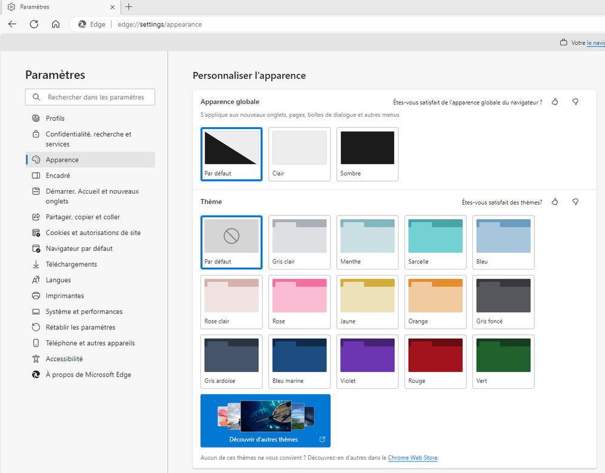Open Rétablir les paramètres page
The width and height of the screenshot is (605, 473).
pos(90,327)
